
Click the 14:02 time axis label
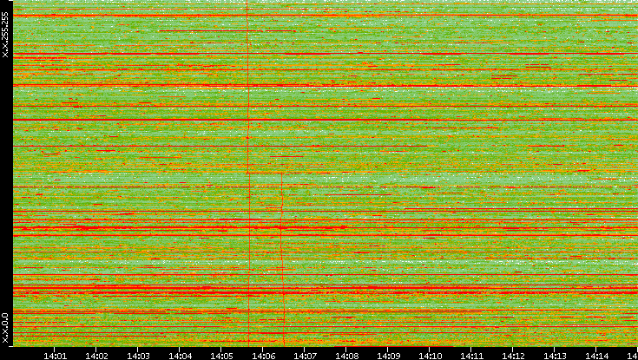click(96, 356)
